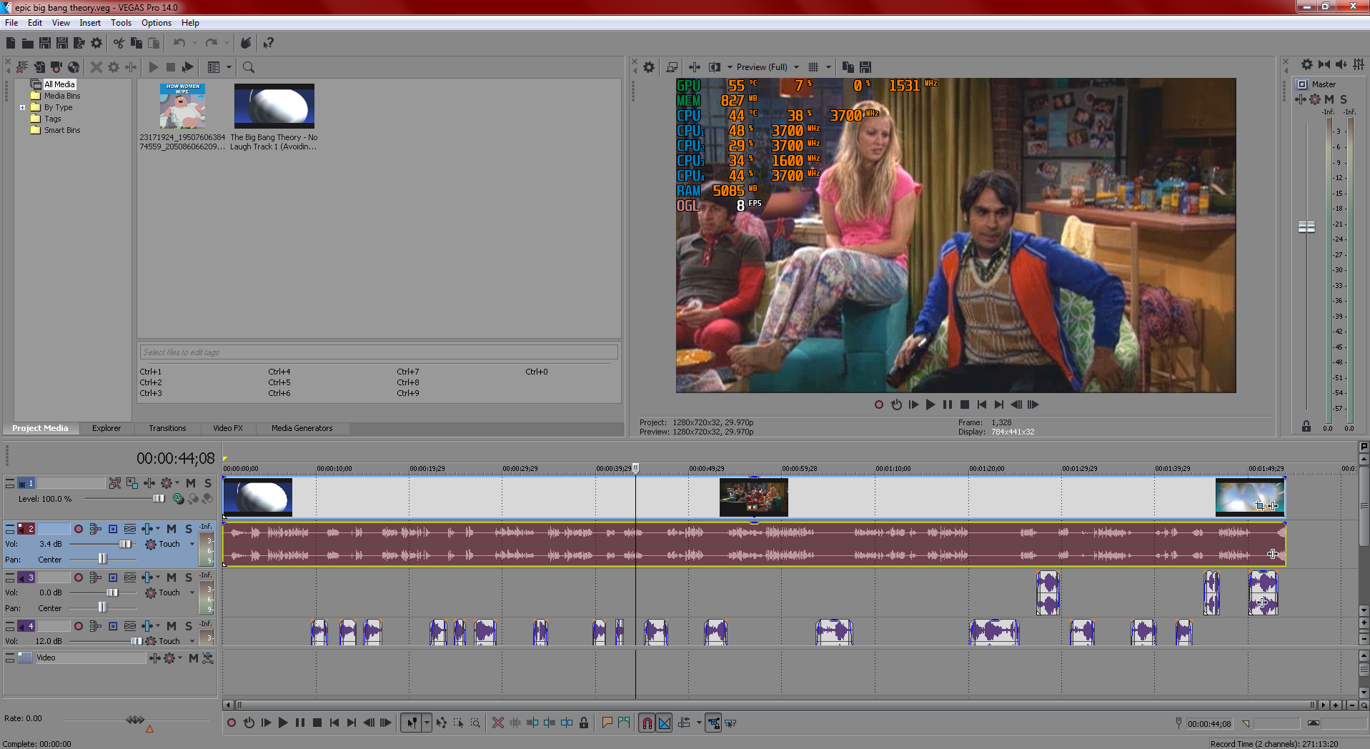Mute audio track 2

tap(172, 529)
